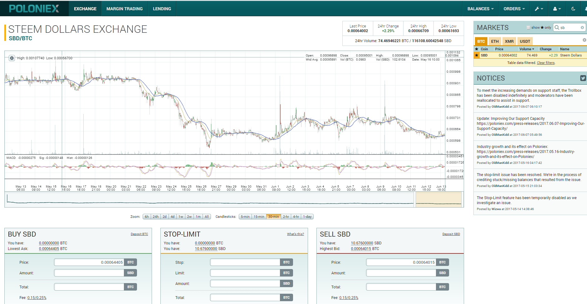Clear the market search box
Image resolution: width=587 pixels, height=304 pixels.
click(x=582, y=27)
